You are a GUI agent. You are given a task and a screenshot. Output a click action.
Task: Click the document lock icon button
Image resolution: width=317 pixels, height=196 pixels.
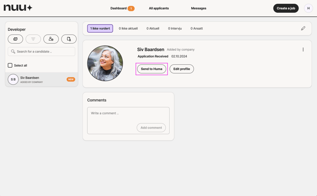[69, 39]
